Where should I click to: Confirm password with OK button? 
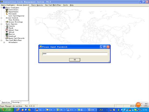click(x=75, y=60)
